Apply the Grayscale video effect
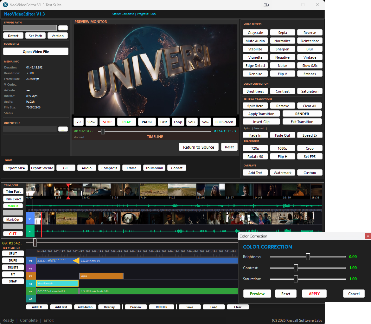The height and width of the screenshot is (324, 371). 255,33
